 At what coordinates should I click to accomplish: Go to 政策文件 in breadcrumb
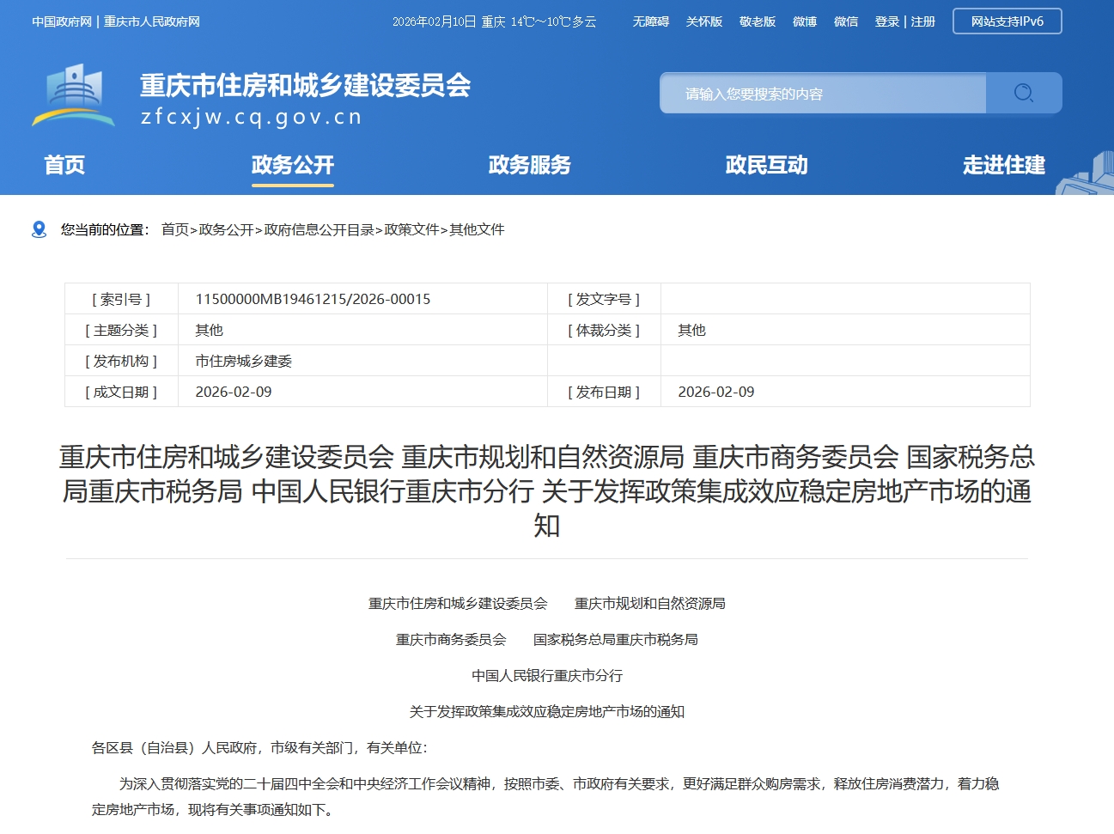tap(411, 229)
